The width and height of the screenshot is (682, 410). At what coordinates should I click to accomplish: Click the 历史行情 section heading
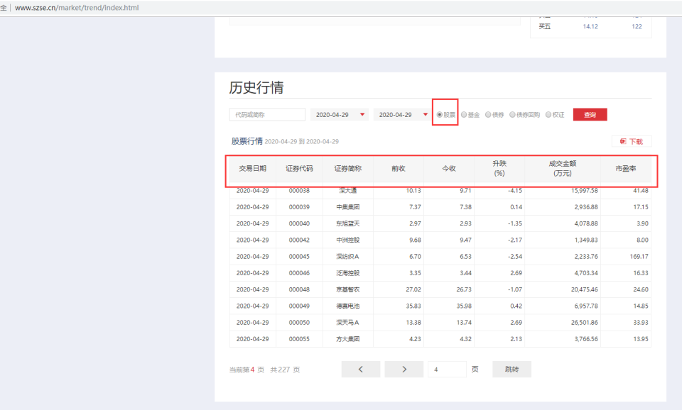coord(256,88)
